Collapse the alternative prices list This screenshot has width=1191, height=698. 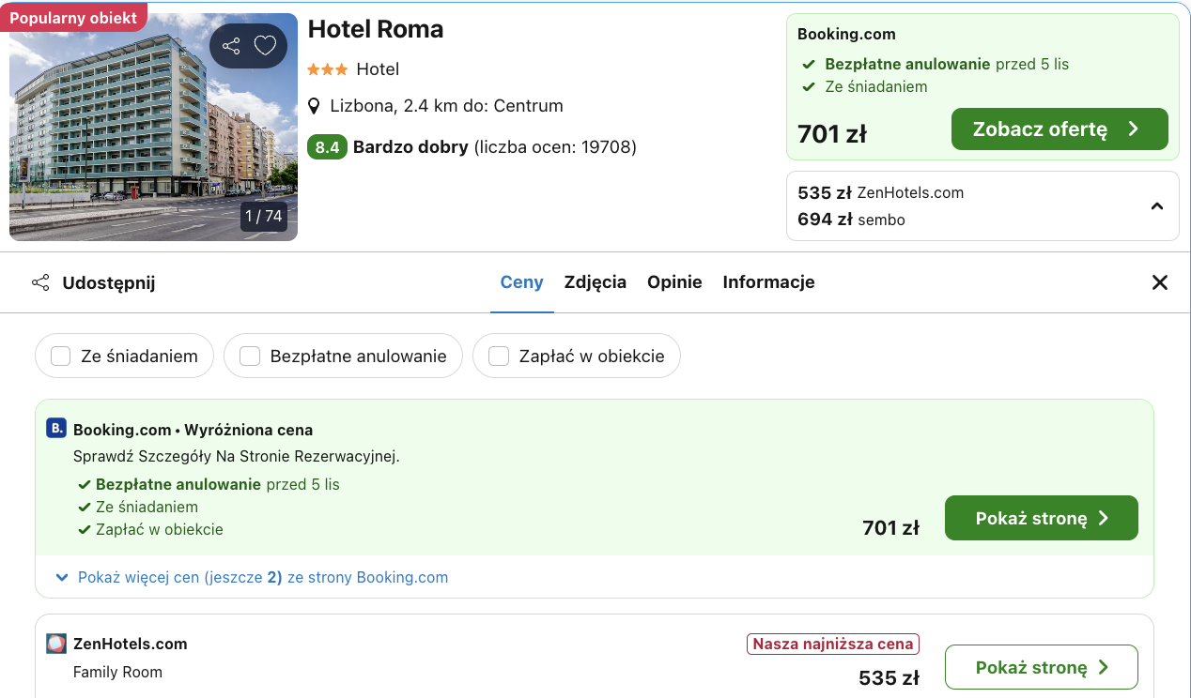[x=1157, y=205]
